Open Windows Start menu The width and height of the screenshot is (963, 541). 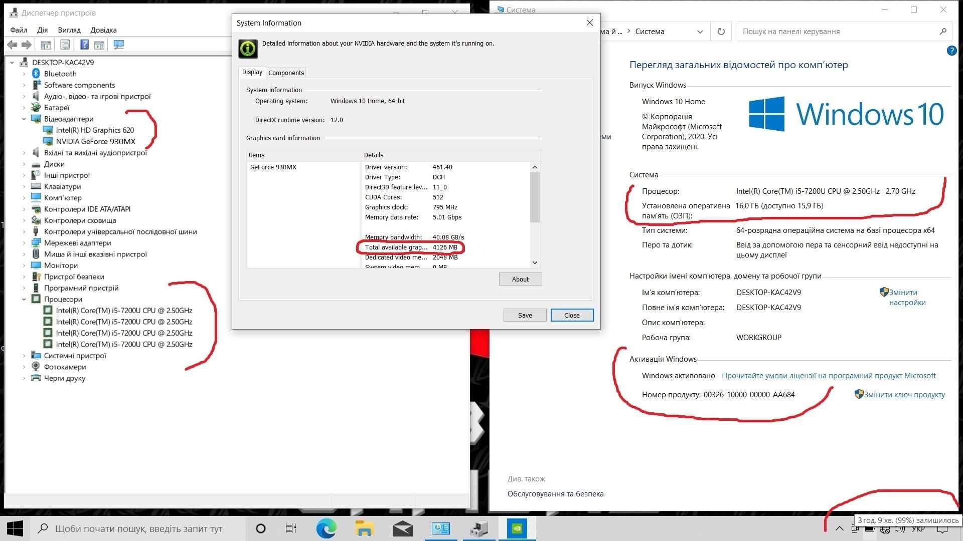pyautogui.click(x=15, y=528)
